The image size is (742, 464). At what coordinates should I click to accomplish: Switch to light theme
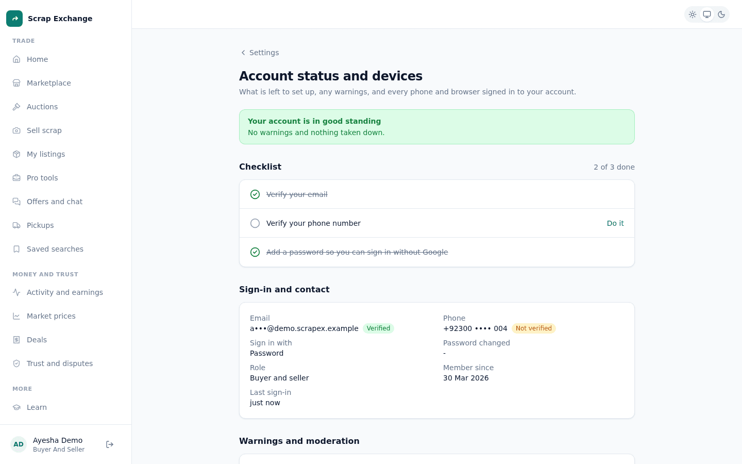[693, 14]
